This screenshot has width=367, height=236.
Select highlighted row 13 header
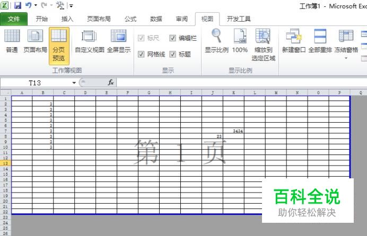(x=6, y=164)
